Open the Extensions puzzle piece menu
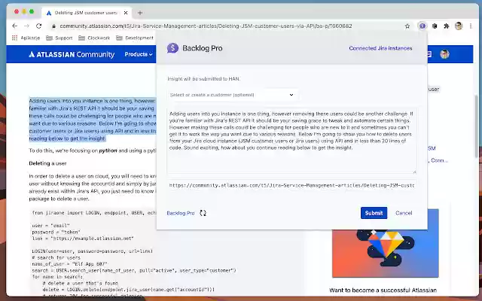 447,26
